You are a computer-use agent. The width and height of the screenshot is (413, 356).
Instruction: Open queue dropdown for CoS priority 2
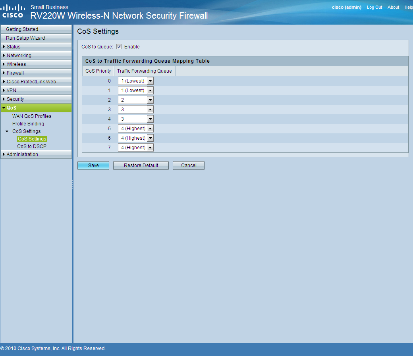click(x=136, y=100)
